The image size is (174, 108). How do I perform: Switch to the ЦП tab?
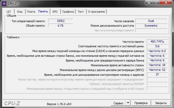click(x=9, y=12)
